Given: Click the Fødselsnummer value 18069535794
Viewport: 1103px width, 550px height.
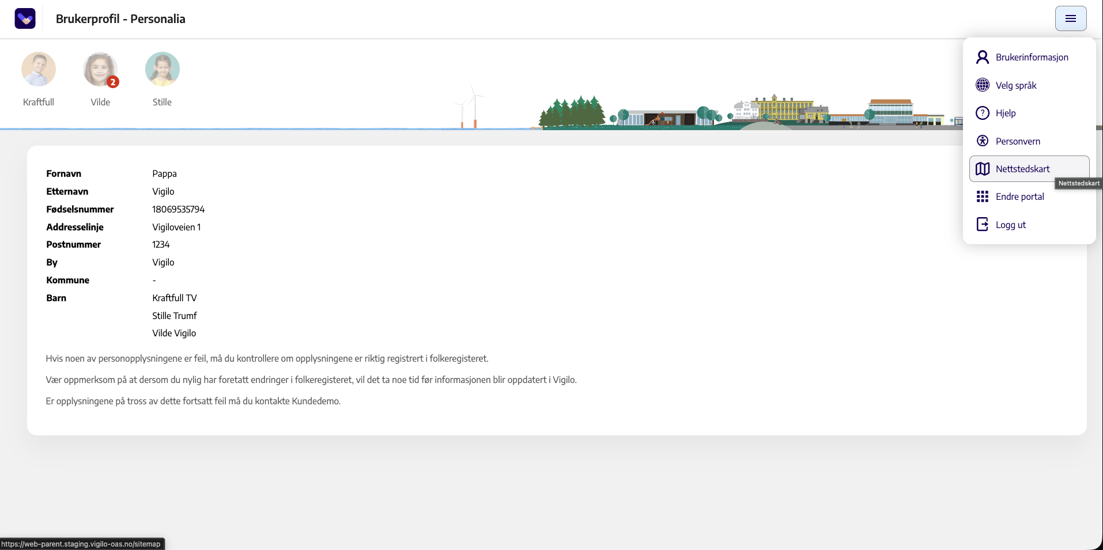Looking at the screenshot, I should point(178,209).
